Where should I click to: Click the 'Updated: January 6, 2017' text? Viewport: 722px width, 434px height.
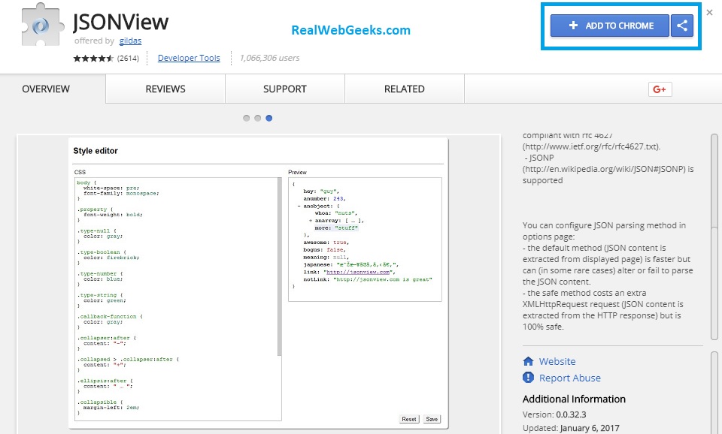571,428
